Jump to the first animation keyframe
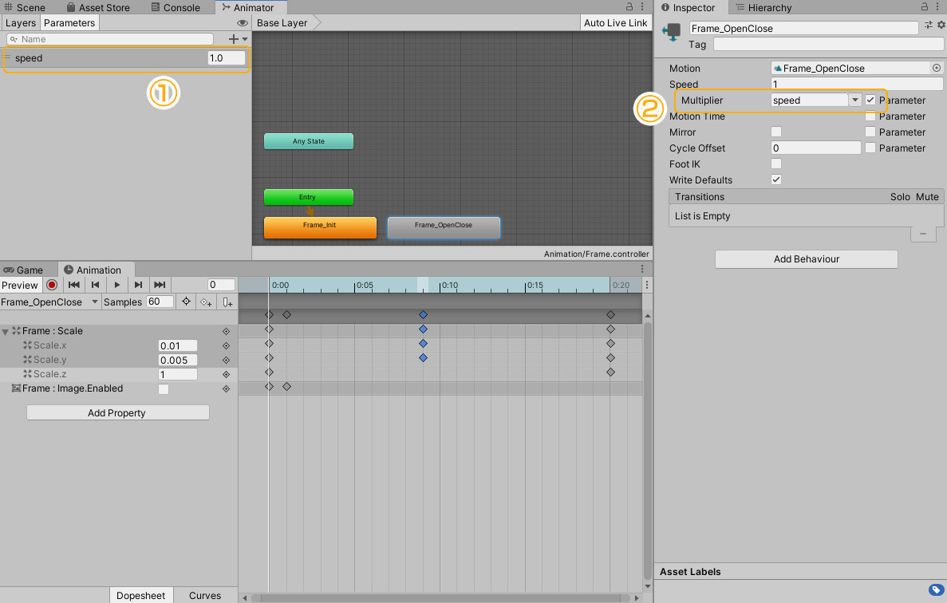Image resolution: width=947 pixels, height=603 pixels. [73, 285]
